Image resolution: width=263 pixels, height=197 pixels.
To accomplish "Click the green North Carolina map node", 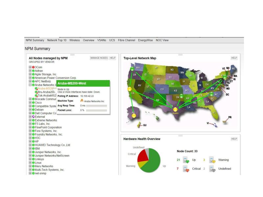I will [211, 94].
